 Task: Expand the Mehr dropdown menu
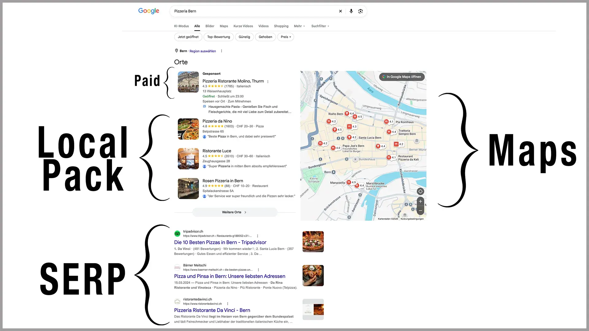point(299,26)
